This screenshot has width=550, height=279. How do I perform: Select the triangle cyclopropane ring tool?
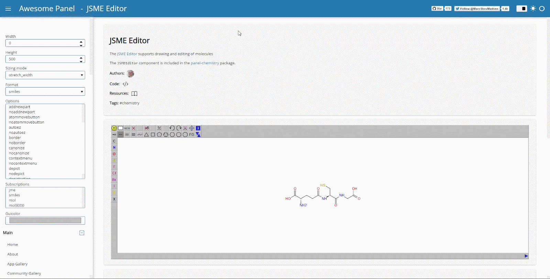[x=146, y=135]
